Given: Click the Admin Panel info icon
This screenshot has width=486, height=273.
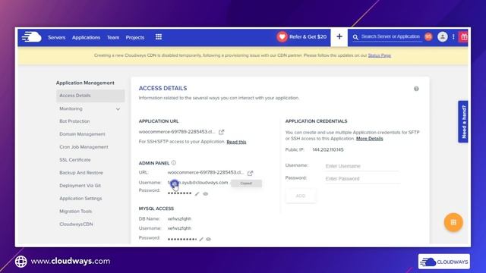Looking at the screenshot, I should click(174, 162).
